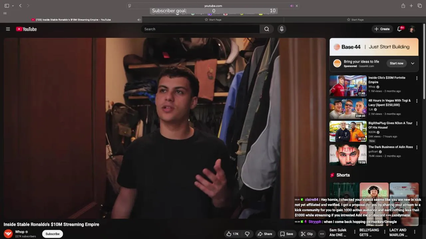Click in the YouTube search field
Image resolution: width=426 pixels, height=239 pixels.
[200, 29]
